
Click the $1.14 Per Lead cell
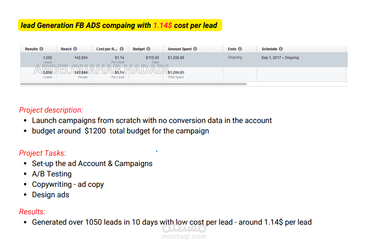[x=118, y=60]
